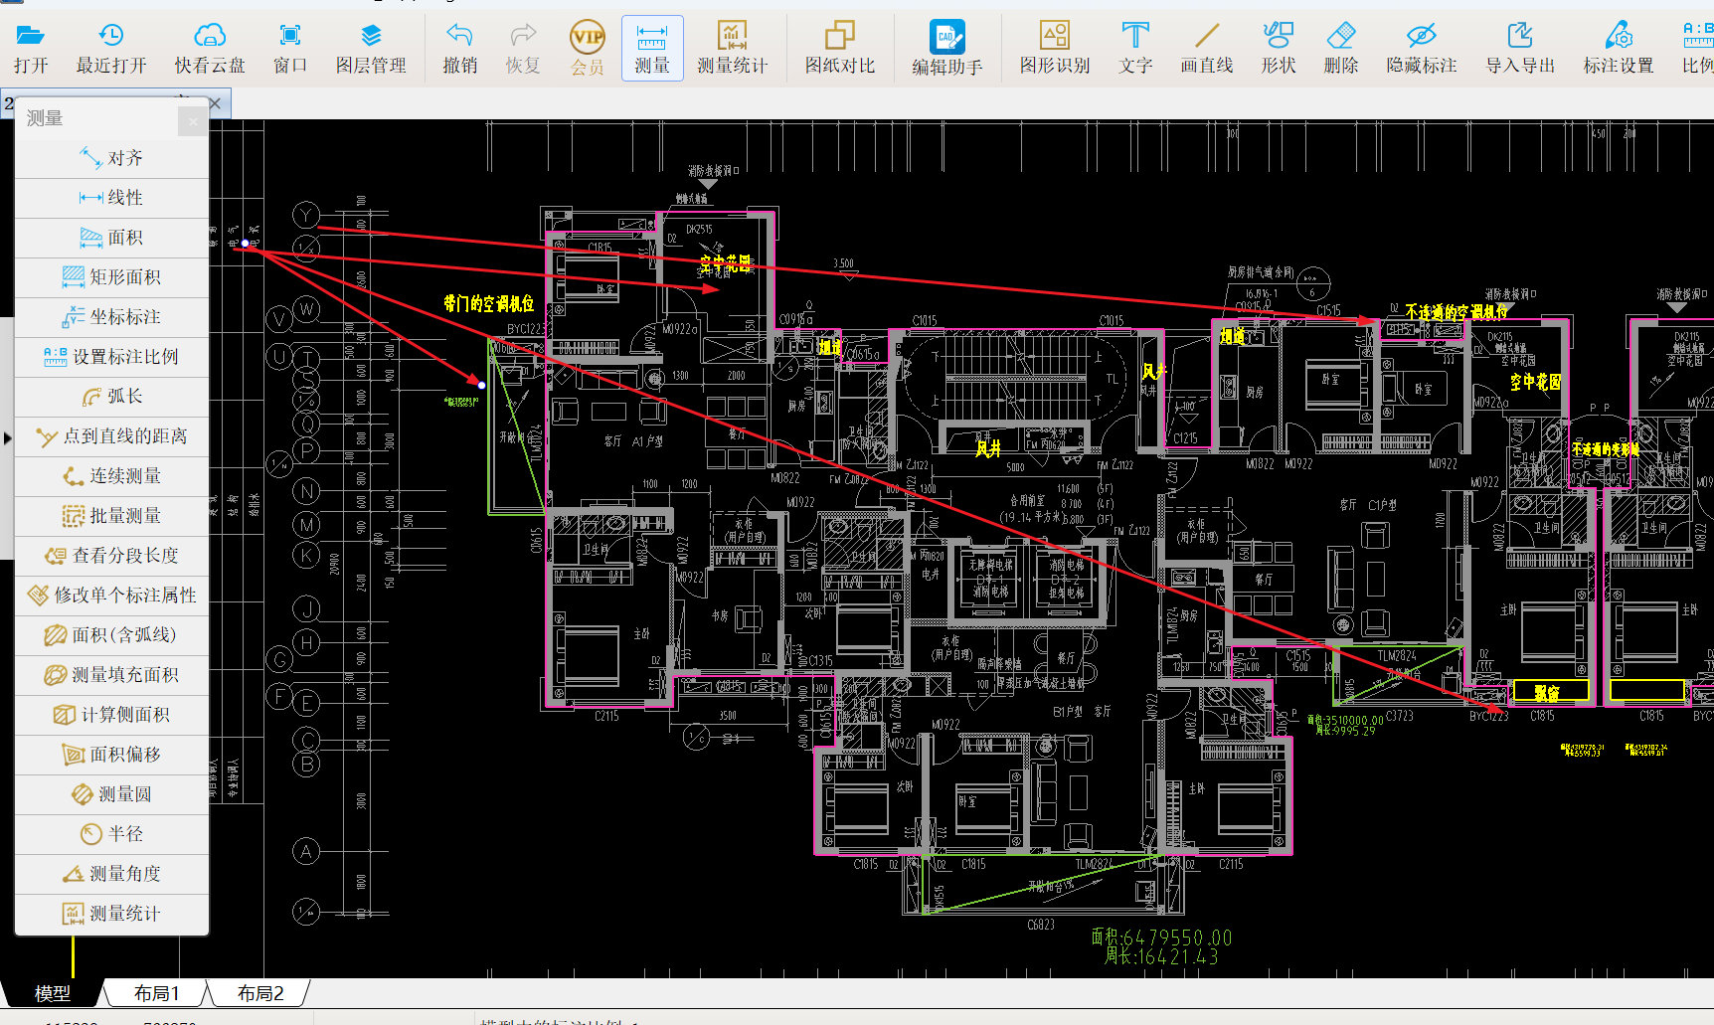Viewport: 1714px width, 1025px height.
Task: Switch to the 布局1 tab
Action: click(156, 993)
